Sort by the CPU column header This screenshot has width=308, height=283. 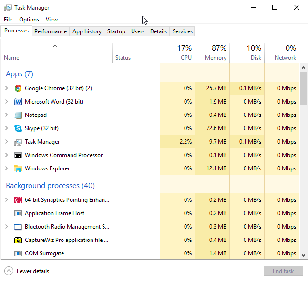tap(177, 53)
